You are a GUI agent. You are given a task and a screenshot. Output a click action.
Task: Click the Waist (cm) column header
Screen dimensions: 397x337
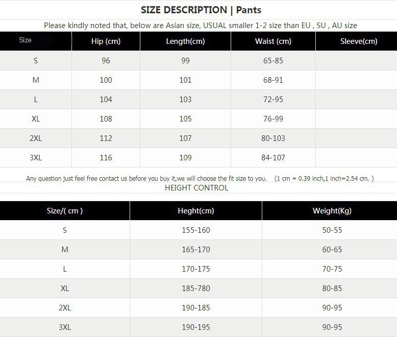[273, 41]
